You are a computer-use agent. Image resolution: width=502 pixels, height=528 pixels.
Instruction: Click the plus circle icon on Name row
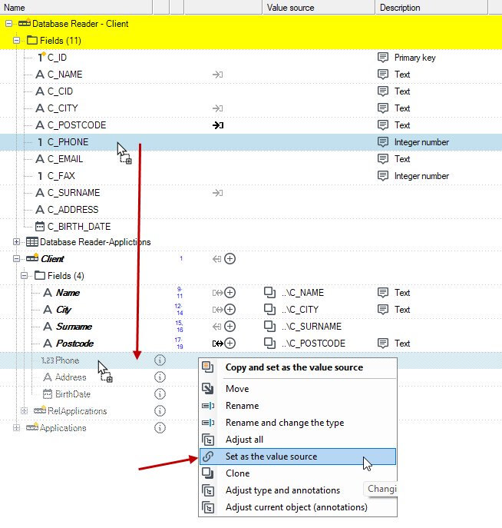click(x=230, y=293)
